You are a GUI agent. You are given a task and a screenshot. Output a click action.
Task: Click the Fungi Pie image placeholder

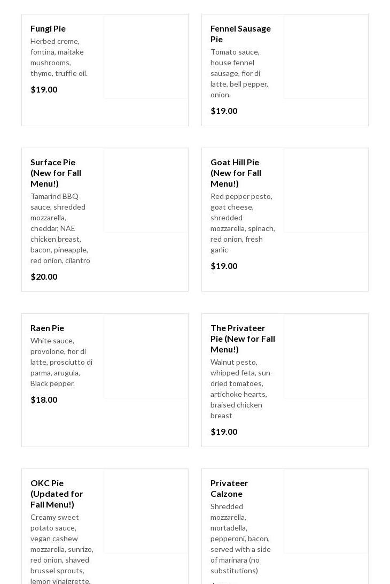[x=146, y=57]
